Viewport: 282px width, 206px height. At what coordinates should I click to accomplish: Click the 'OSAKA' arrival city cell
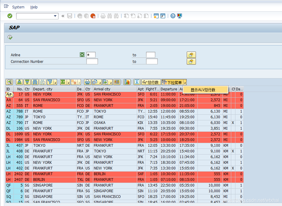point(115,123)
